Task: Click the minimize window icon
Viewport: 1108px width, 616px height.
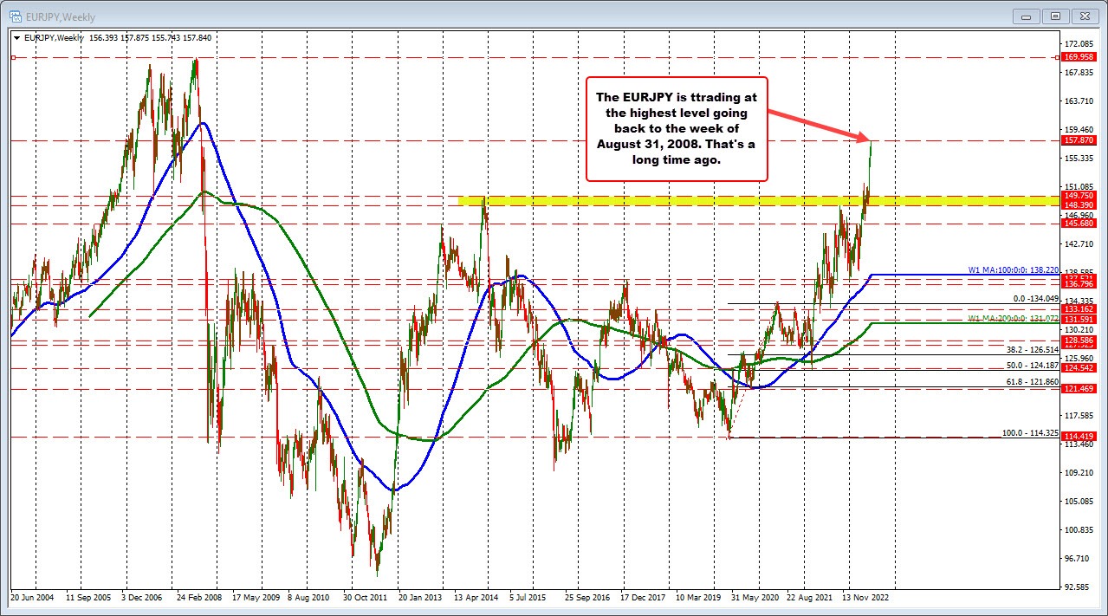Action: point(1026,16)
